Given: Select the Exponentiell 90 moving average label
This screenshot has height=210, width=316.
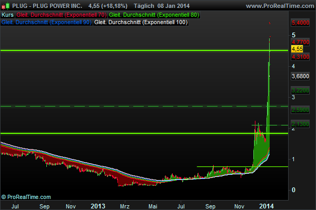Looking at the screenshot, I should point(46,22).
